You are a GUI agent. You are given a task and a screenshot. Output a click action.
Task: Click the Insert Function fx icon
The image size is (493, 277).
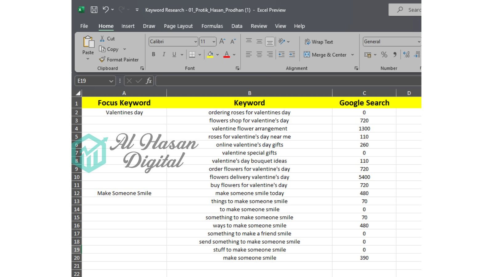click(149, 81)
